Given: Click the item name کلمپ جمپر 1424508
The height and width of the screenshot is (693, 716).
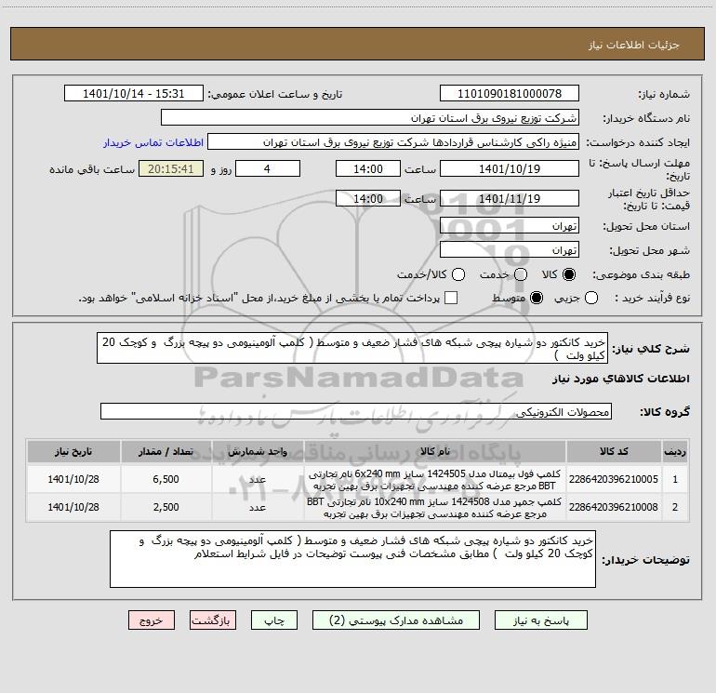Looking at the screenshot, I should (x=435, y=508).
